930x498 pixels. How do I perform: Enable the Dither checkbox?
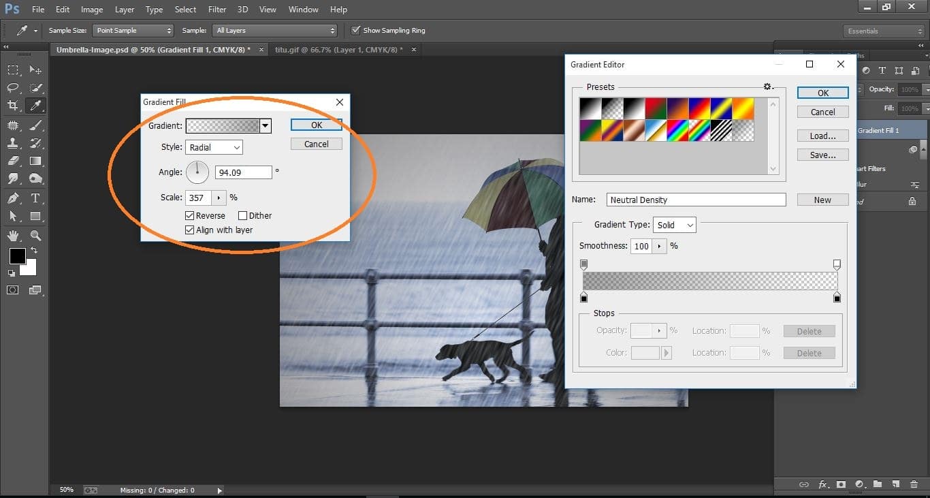242,215
